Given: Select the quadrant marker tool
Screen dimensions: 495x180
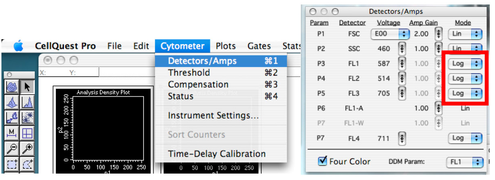Looking at the screenshot, I should click(x=27, y=133).
